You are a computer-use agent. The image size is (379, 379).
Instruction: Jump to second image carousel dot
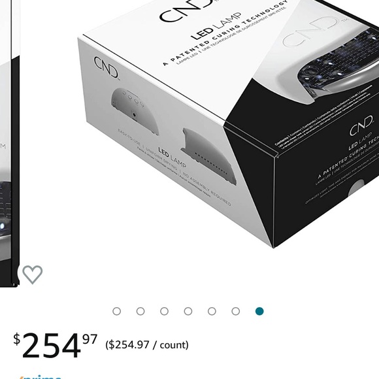[140, 311]
